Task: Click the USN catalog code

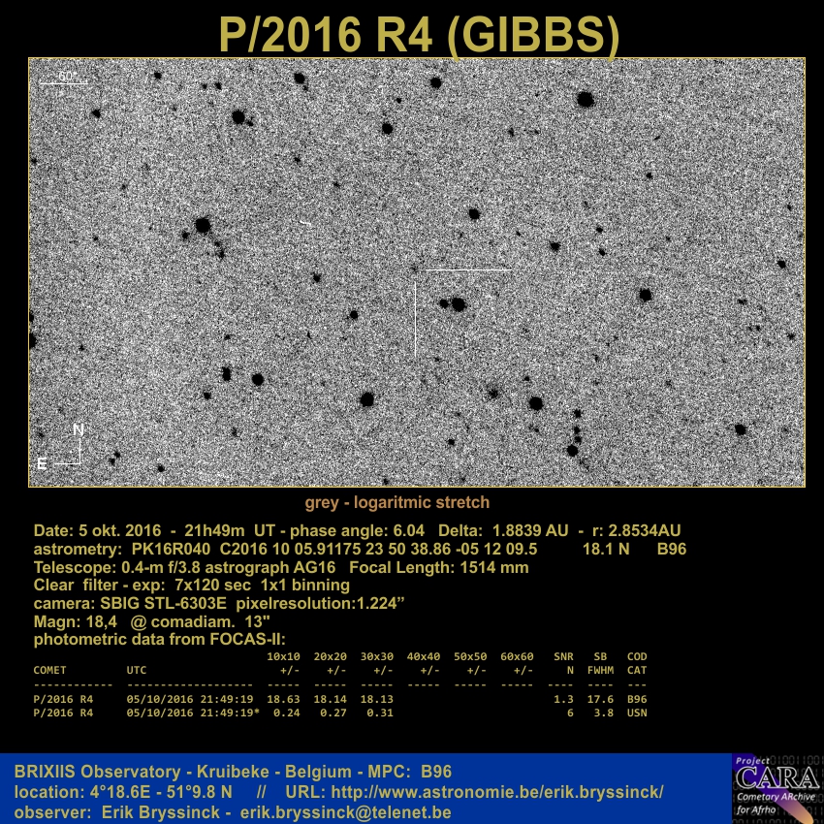Action: tap(636, 713)
